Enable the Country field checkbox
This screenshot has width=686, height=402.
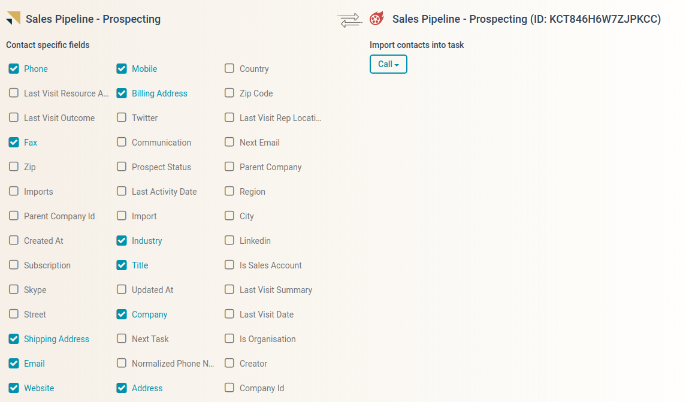229,68
